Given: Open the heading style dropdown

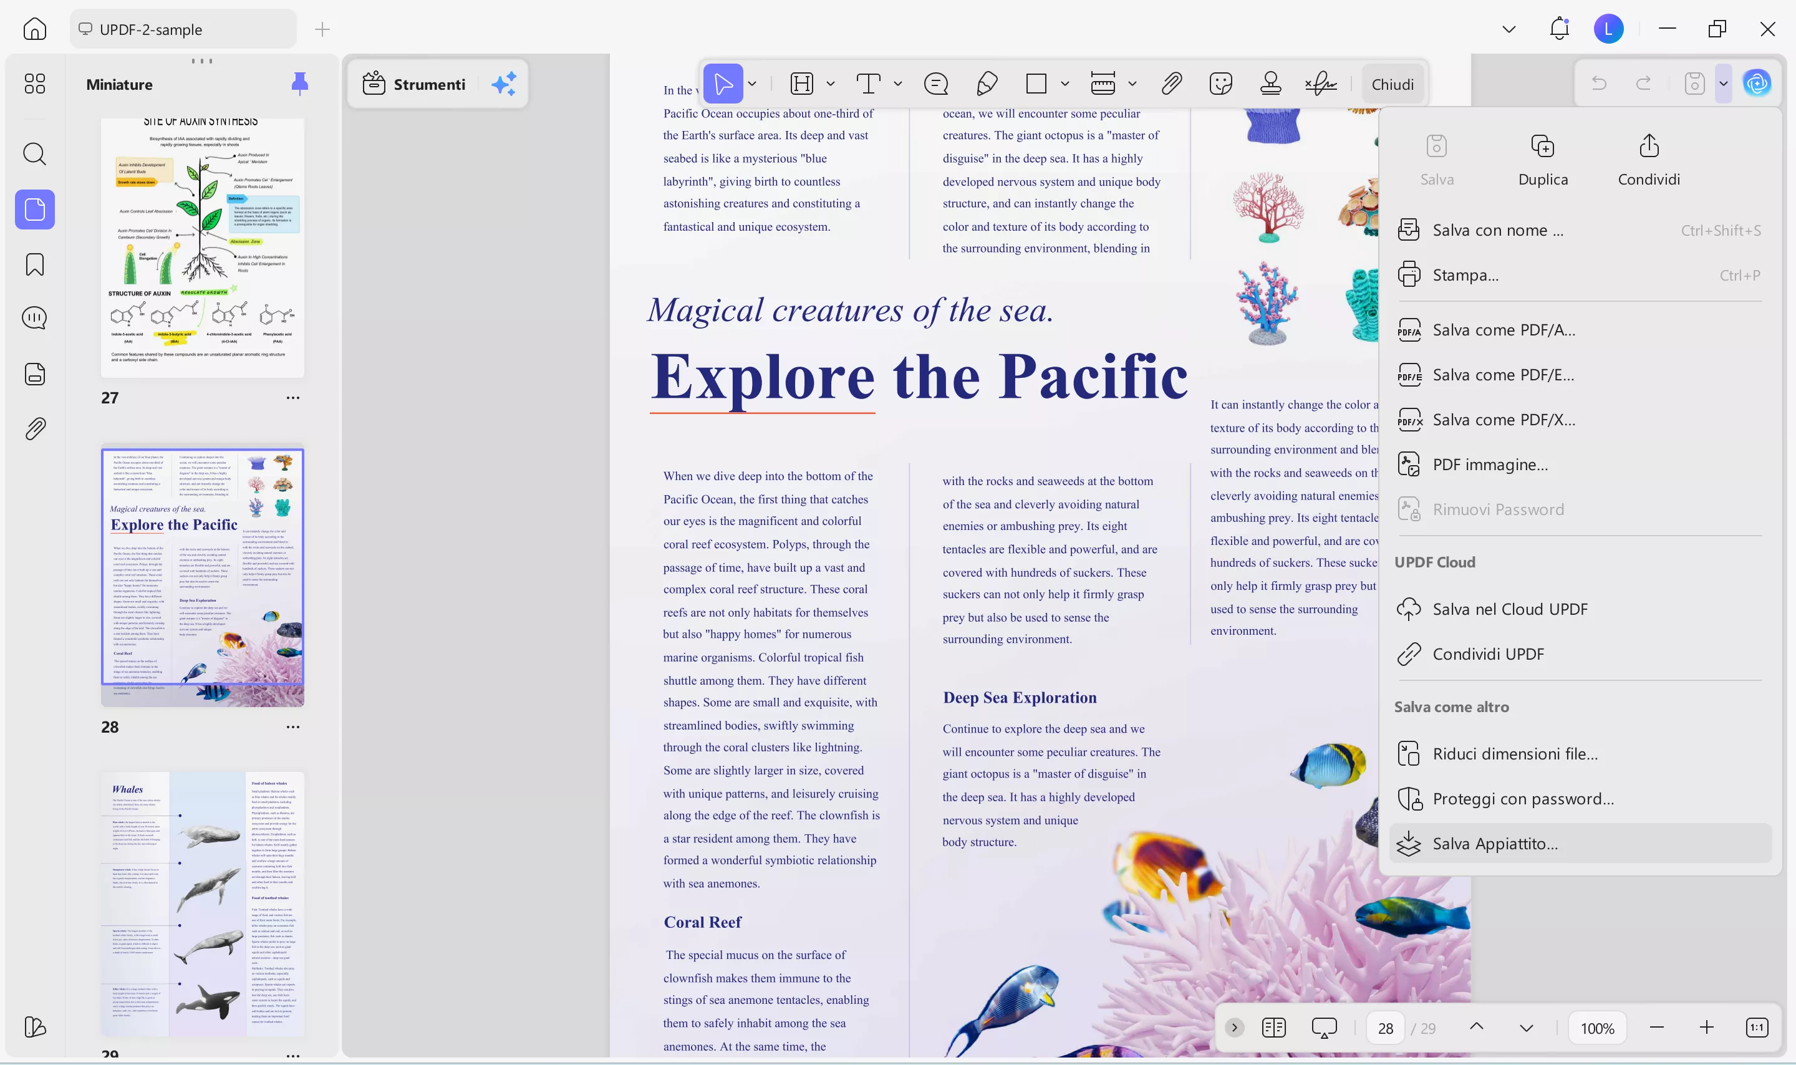Looking at the screenshot, I should [x=831, y=84].
